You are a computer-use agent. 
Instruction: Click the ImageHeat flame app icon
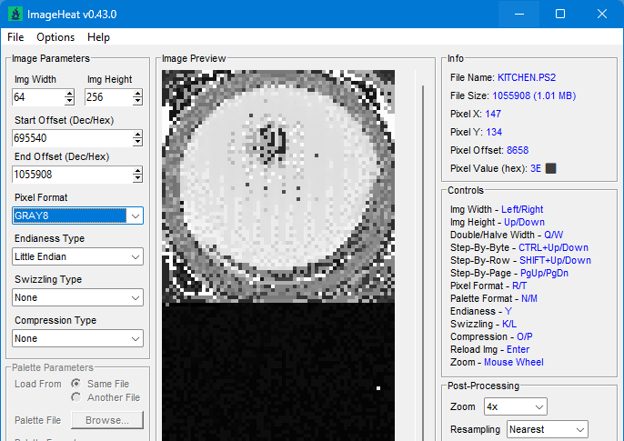point(15,15)
